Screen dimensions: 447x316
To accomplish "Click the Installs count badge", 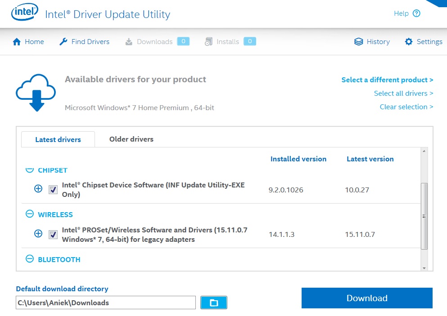I will click(x=250, y=41).
